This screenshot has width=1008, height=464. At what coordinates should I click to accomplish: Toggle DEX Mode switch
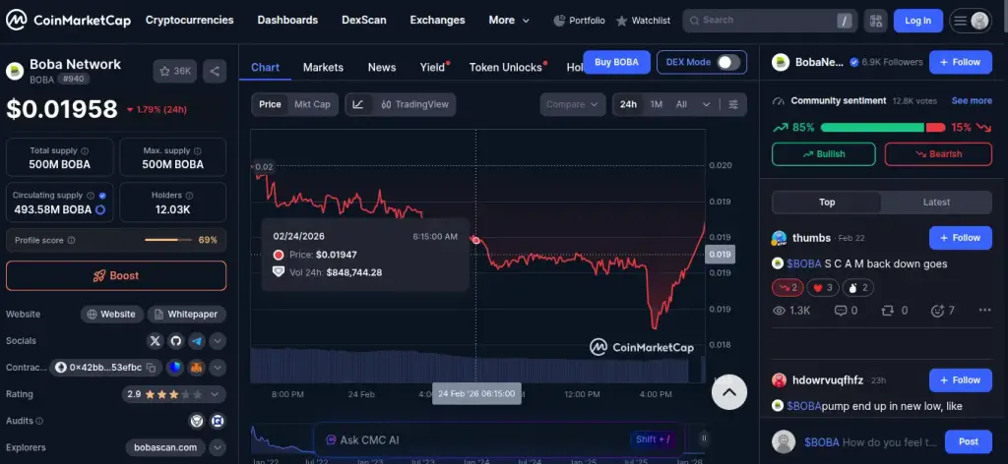pos(727,62)
